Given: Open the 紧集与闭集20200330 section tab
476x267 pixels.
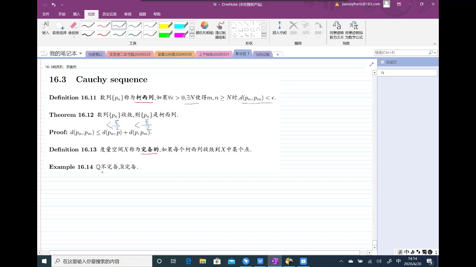Looking at the screenshot, I should pyautogui.click(x=174, y=54).
